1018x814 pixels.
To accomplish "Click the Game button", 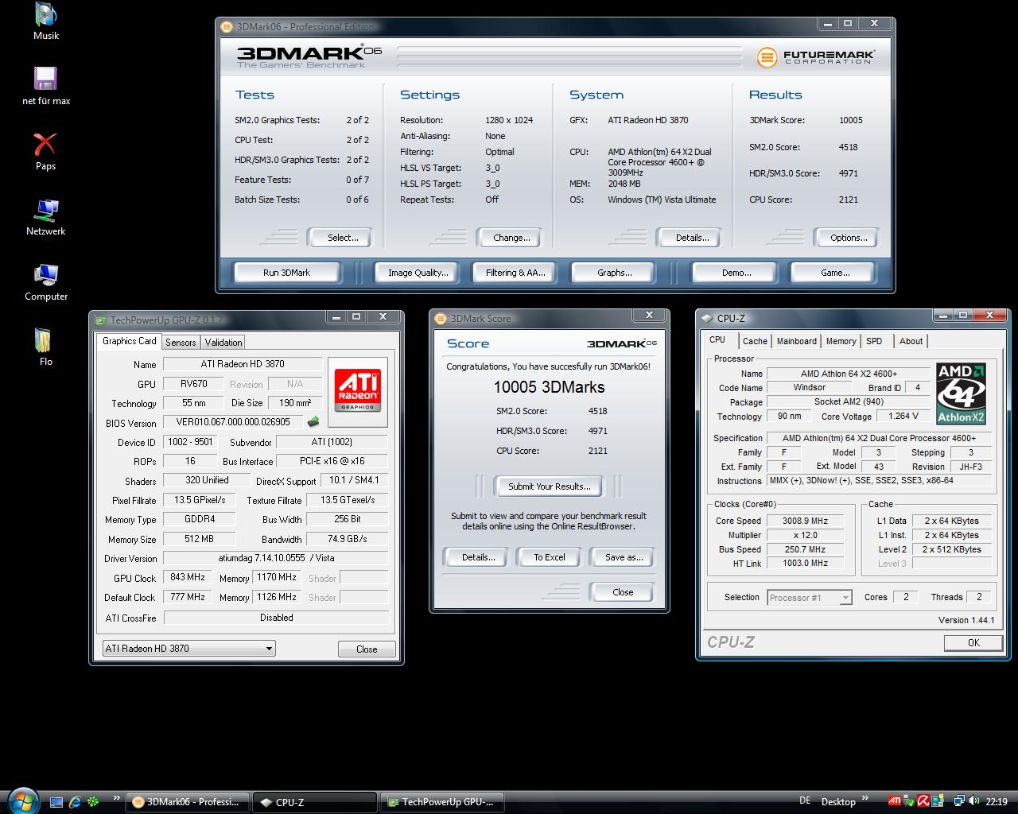I will [834, 273].
